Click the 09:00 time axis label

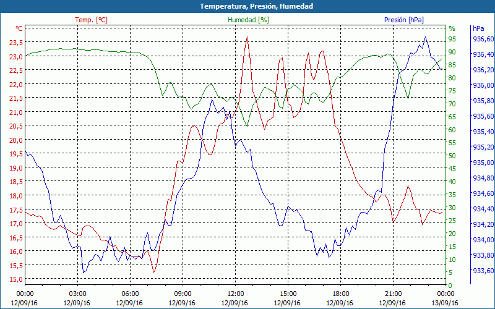(183, 294)
